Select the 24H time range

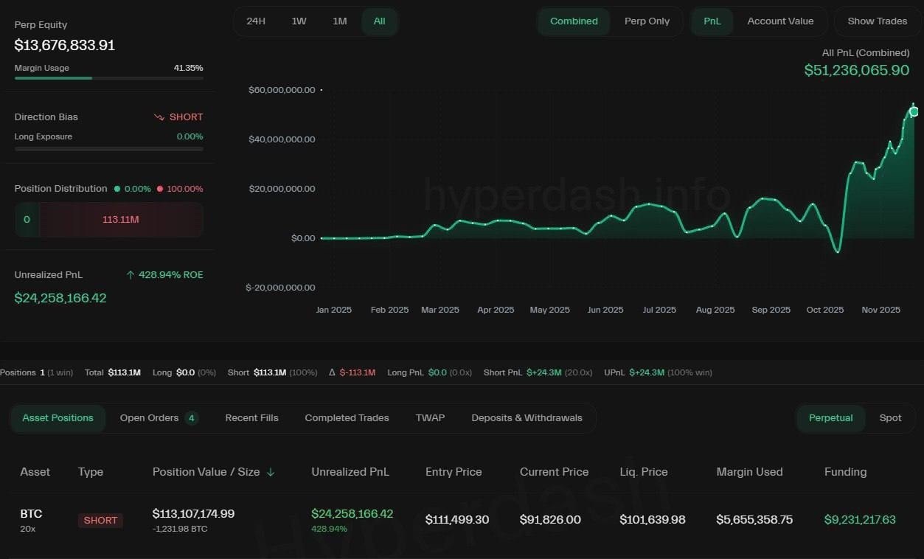[256, 21]
